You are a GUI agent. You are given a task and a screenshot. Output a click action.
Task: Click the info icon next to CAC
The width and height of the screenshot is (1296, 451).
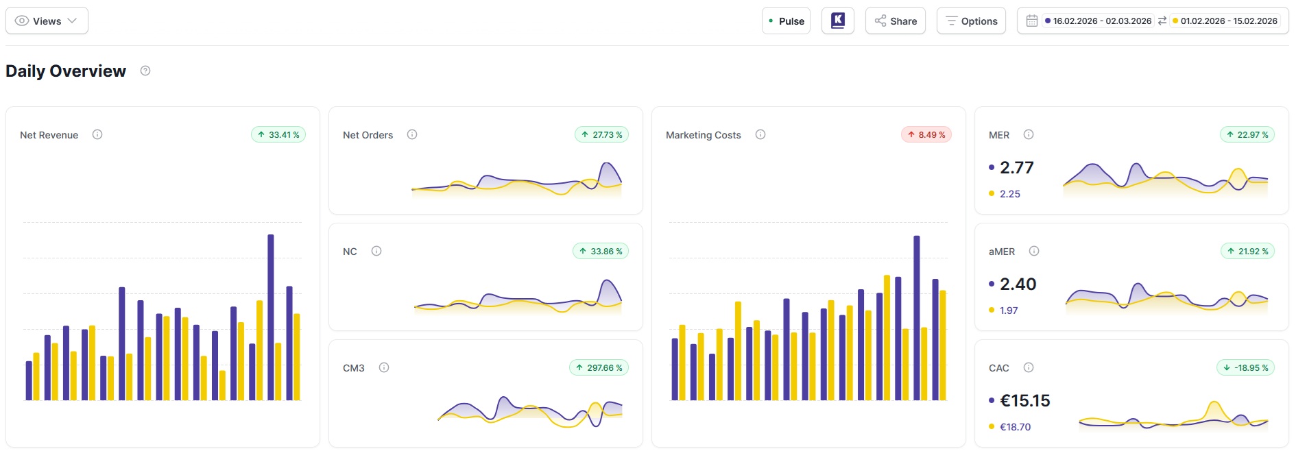click(1029, 367)
